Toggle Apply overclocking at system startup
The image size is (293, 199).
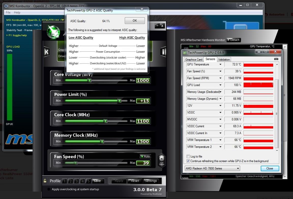click(49, 189)
